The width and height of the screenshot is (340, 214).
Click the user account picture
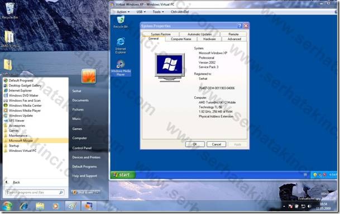click(89, 76)
